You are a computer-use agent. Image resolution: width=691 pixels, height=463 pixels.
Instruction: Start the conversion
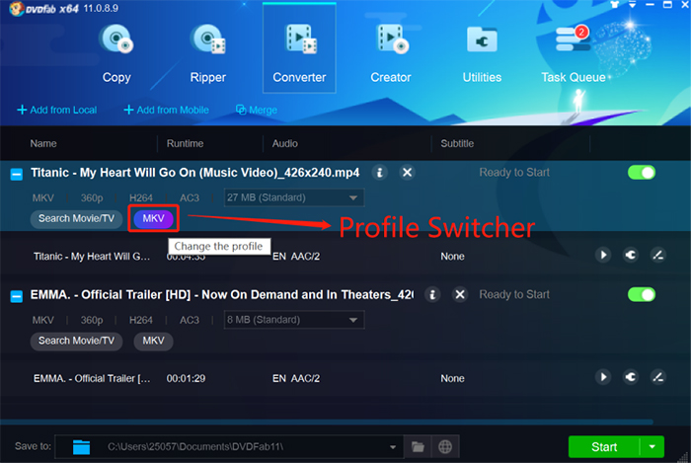coord(604,446)
